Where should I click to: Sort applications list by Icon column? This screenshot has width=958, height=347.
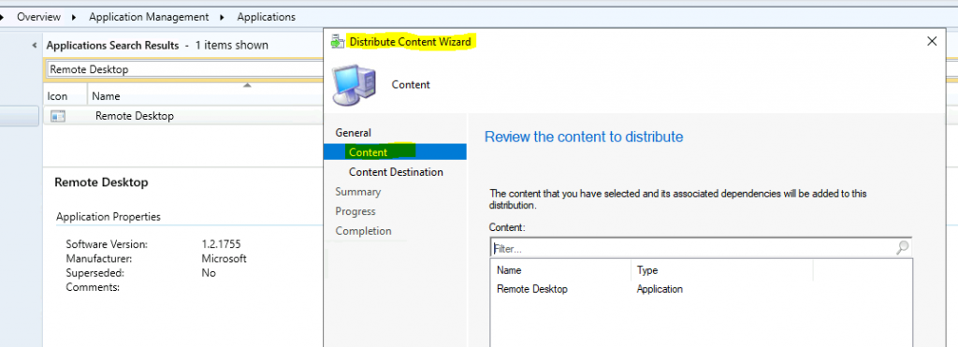57,96
